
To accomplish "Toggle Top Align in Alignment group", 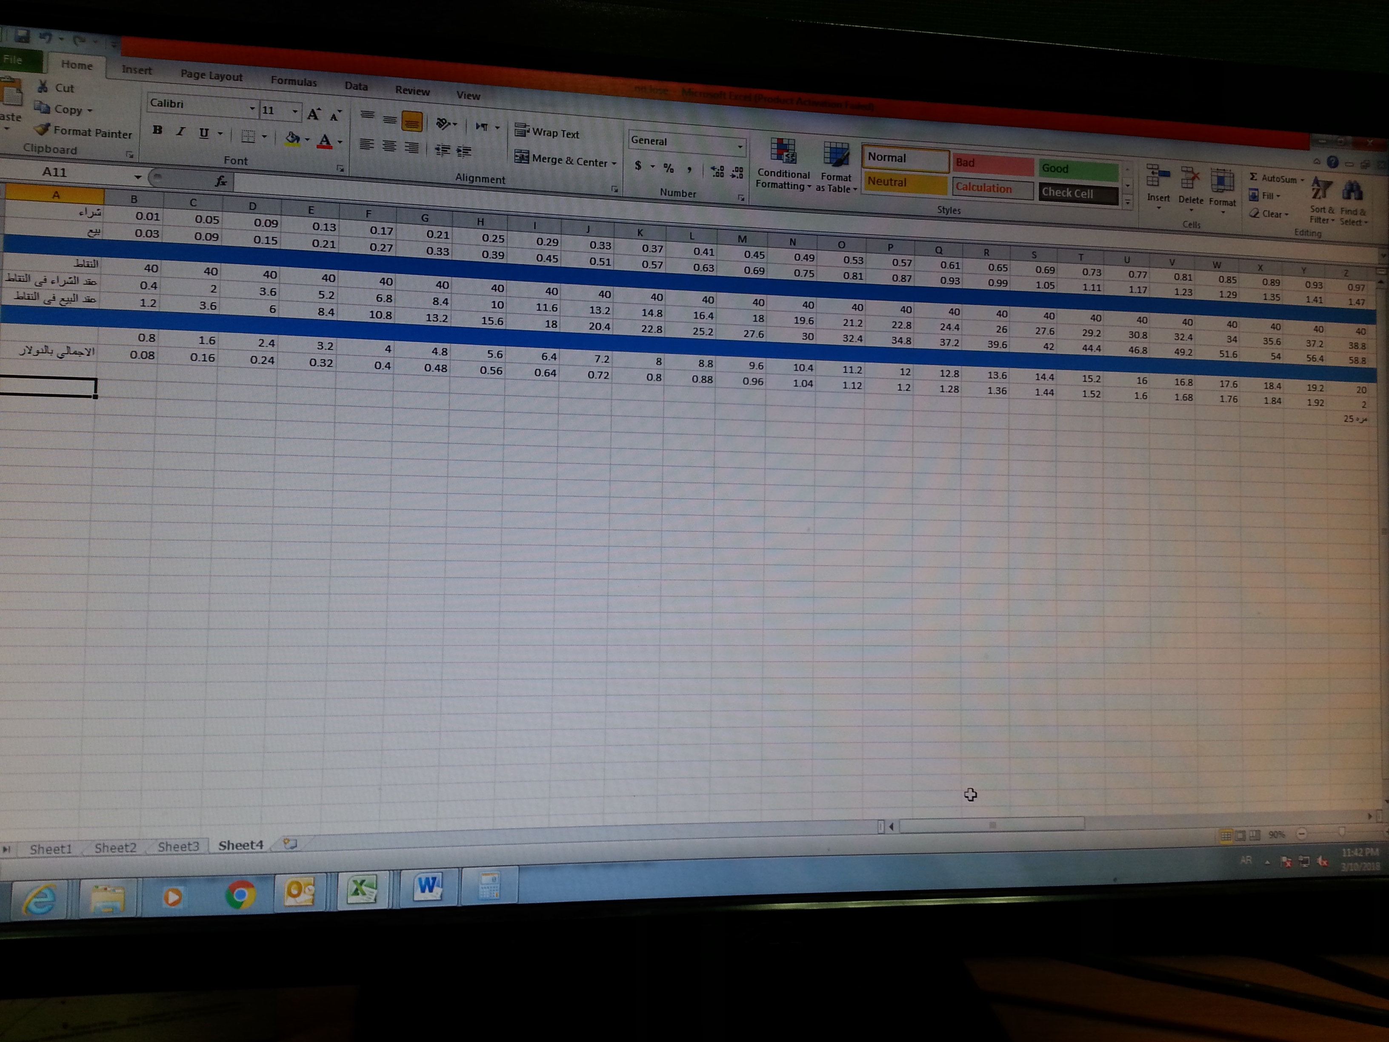I will tap(367, 116).
